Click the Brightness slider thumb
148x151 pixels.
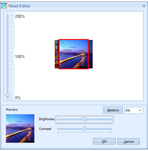pyautogui.click(x=84, y=119)
